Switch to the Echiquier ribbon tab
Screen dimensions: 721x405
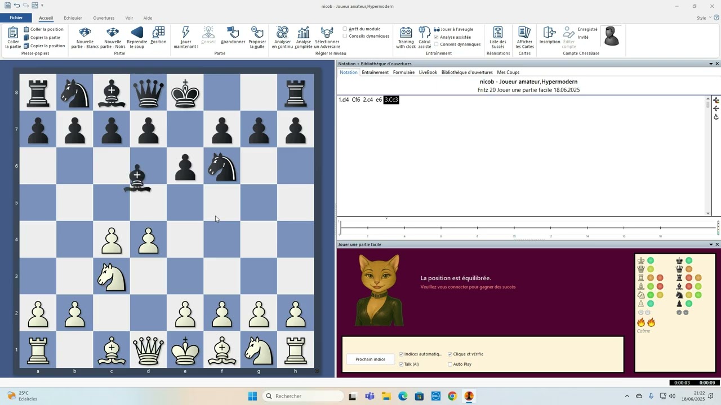tap(73, 18)
